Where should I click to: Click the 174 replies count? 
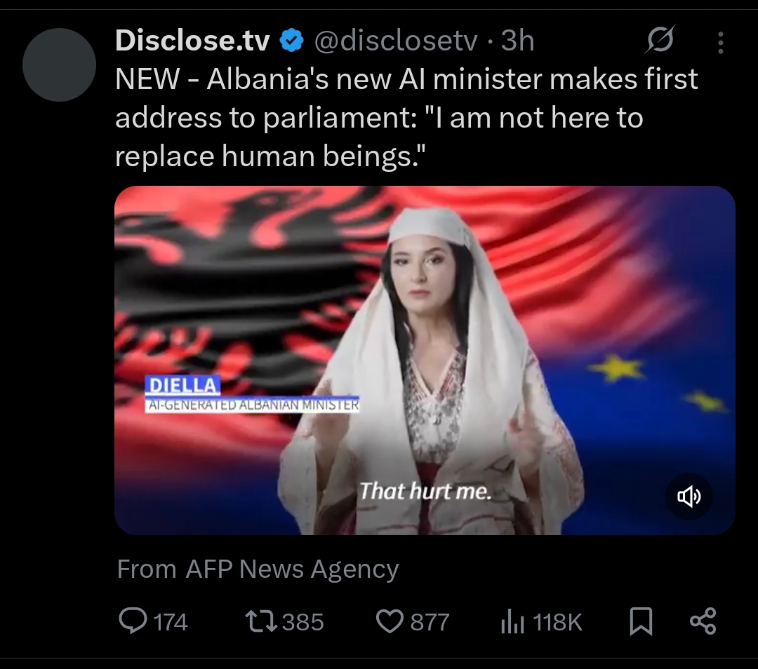coord(171,622)
